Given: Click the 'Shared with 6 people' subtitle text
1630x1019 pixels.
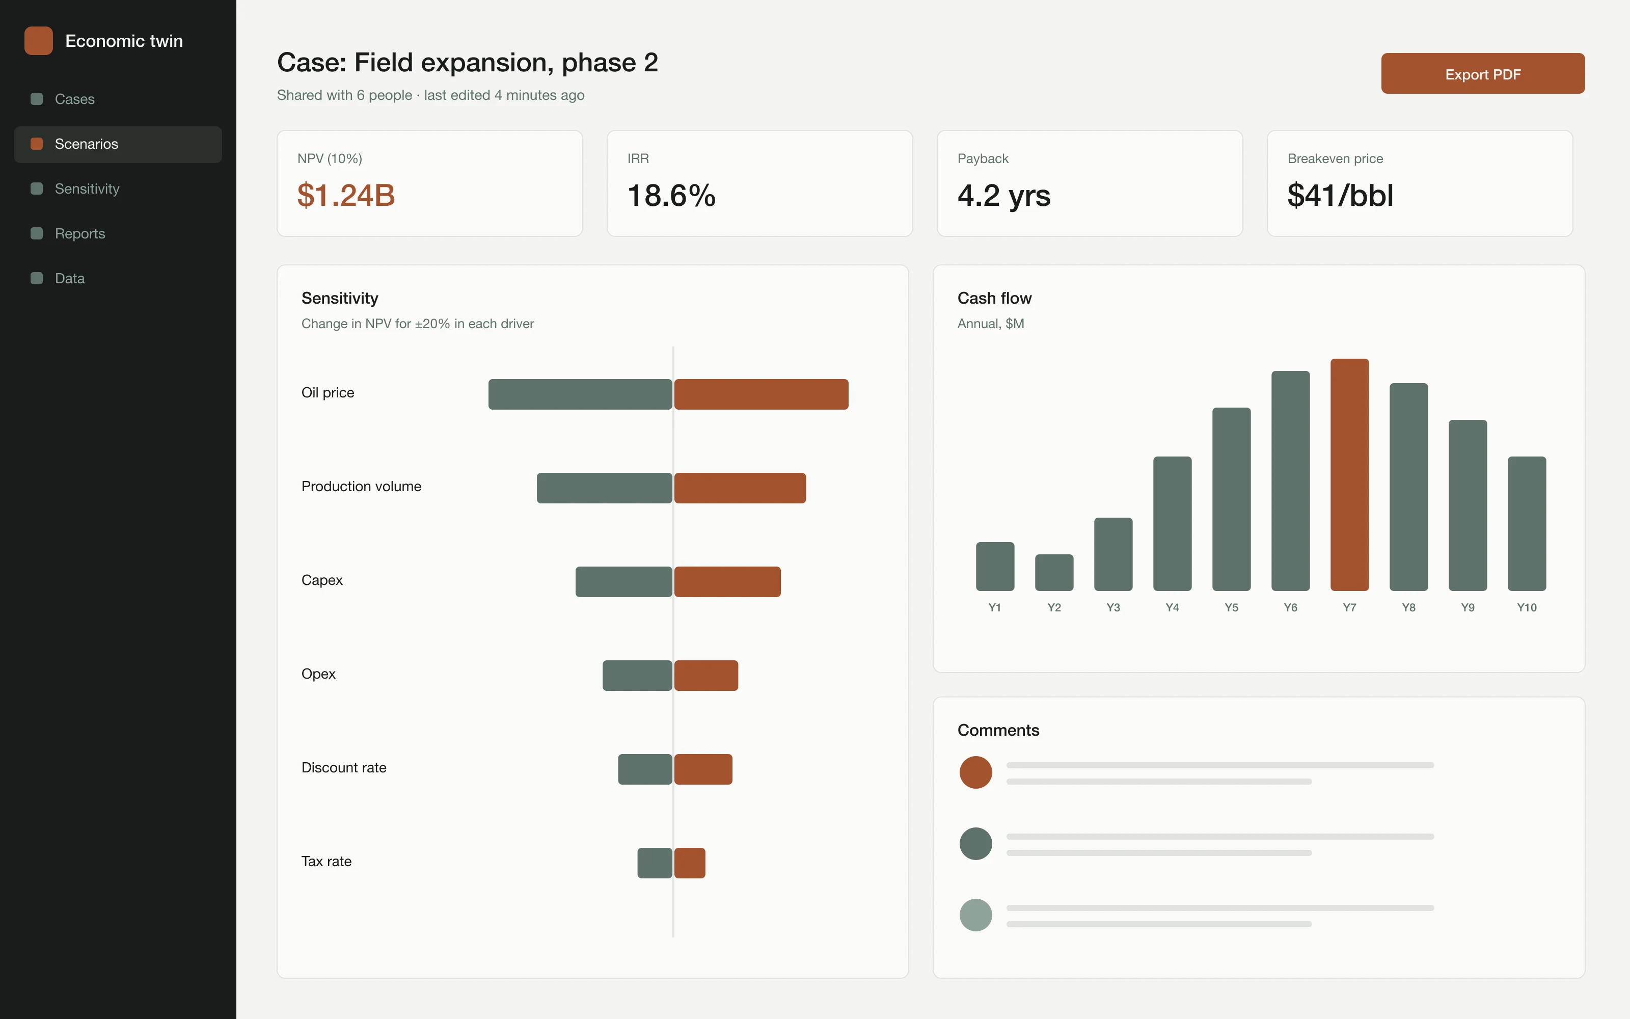Looking at the screenshot, I should pyautogui.click(x=344, y=95).
